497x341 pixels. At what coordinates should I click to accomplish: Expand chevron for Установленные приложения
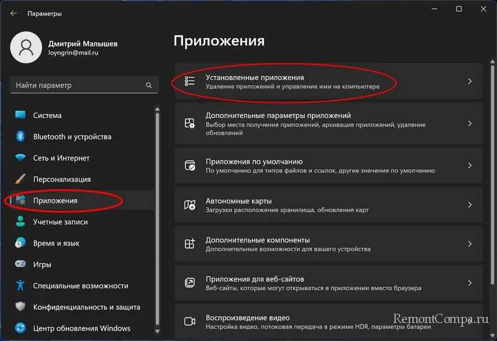pyautogui.click(x=470, y=81)
